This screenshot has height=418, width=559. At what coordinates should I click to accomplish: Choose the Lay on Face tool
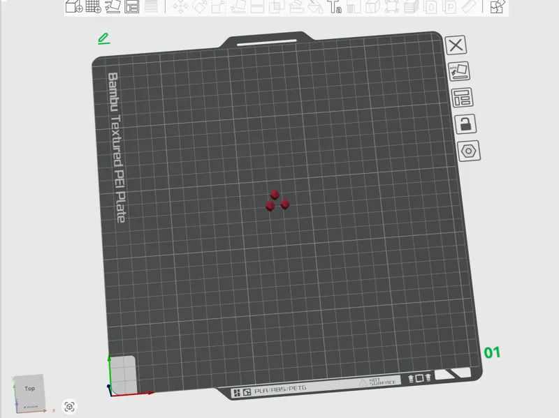pos(238,6)
